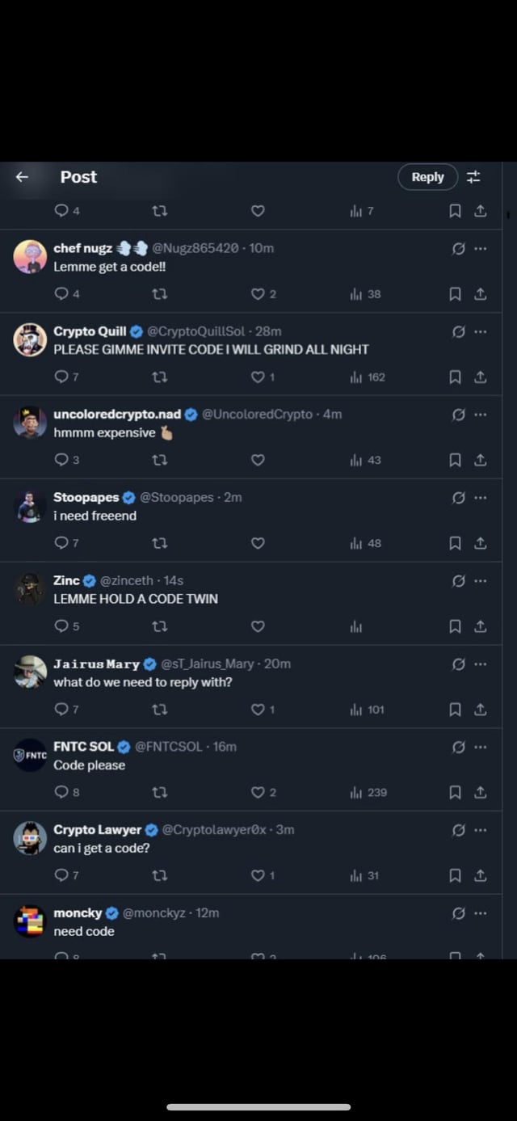View analytics for FNTC SOL's reply
The height and width of the screenshot is (1121, 517).
355,793
